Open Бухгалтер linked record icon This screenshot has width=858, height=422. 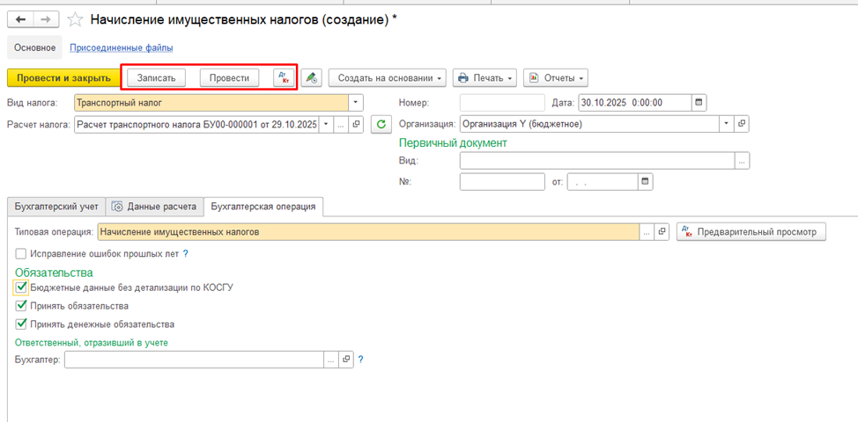pyautogui.click(x=346, y=360)
